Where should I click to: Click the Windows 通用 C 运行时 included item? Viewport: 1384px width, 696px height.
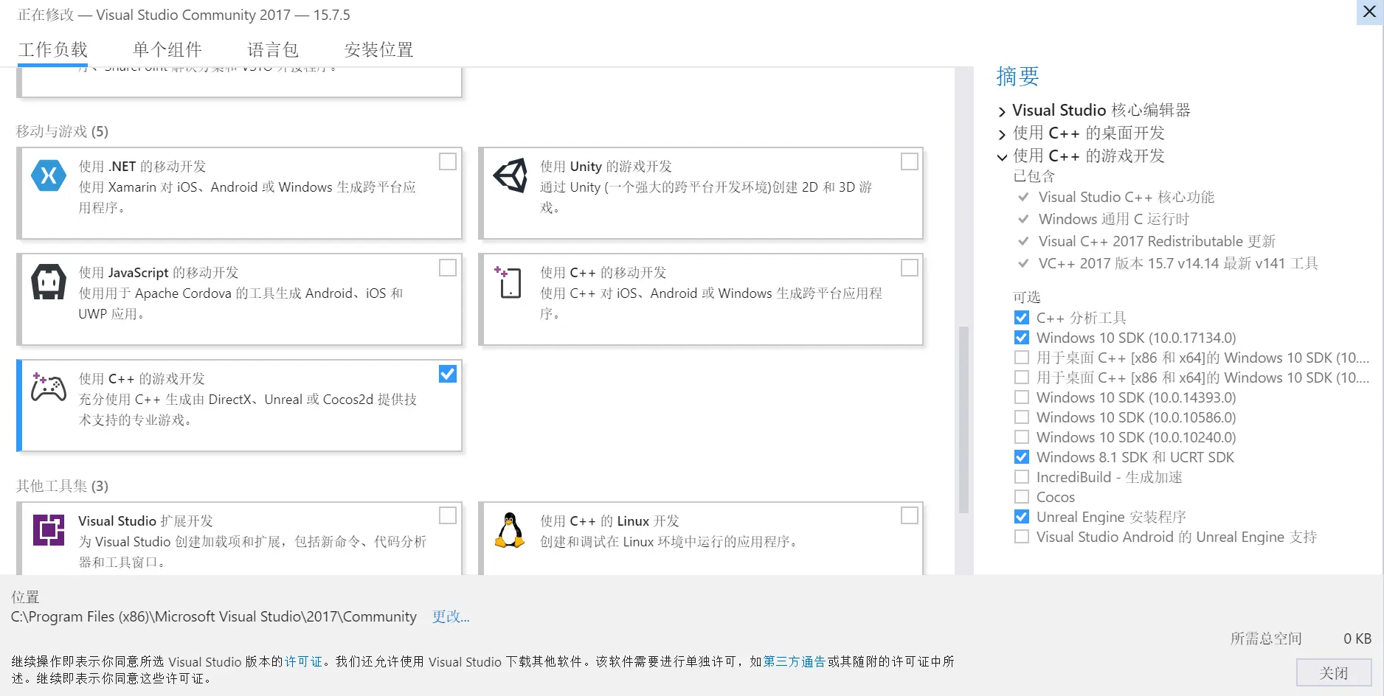1114,219
